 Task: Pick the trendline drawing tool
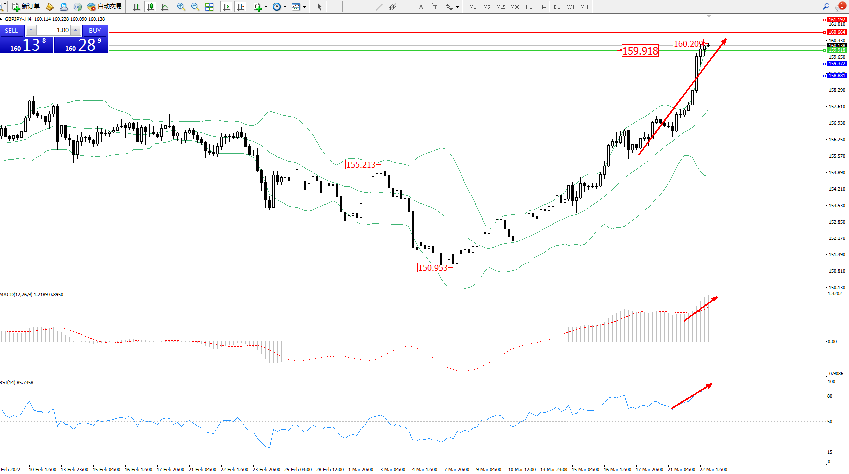pos(379,7)
